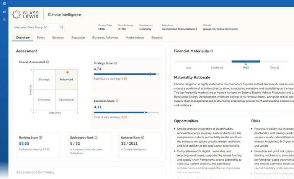Click info icon next to Strategy Score
This screenshot has width=294, height=179.
tap(115, 63)
